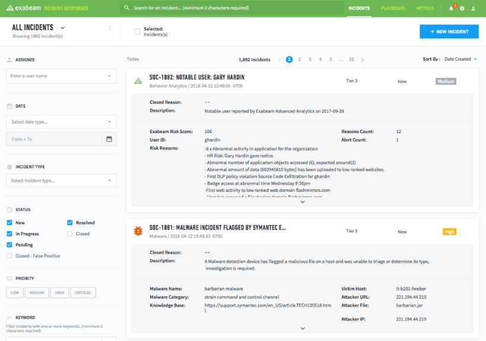This screenshot has height=341, width=486.
Task: Click the From → To date range field
Action: [x=54, y=139]
